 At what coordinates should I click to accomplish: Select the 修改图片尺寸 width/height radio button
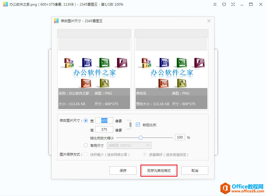(86, 121)
